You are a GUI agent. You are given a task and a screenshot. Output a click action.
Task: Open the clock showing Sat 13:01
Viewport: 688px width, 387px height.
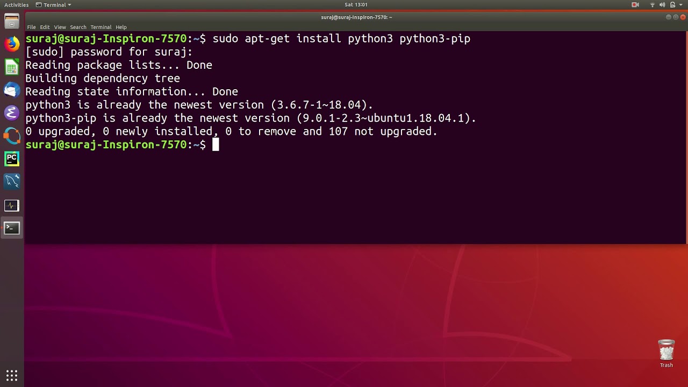356,5
